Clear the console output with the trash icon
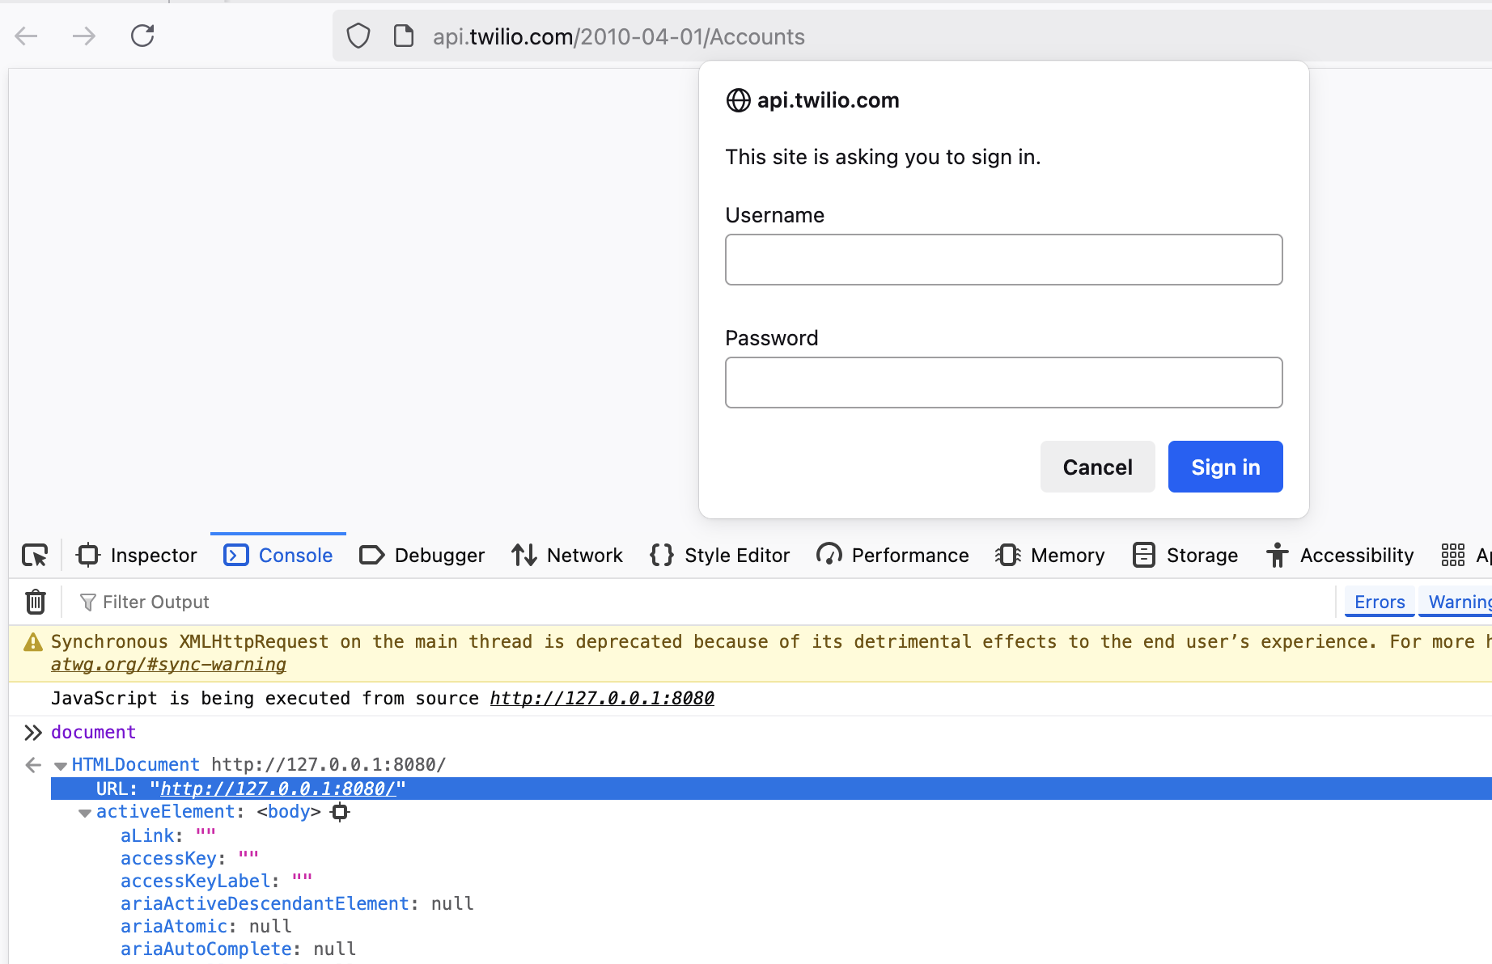Image resolution: width=1492 pixels, height=964 pixels. pyautogui.click(x=35, y=602)
